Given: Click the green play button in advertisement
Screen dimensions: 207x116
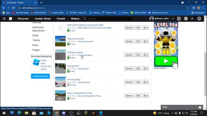Looking at the screenshot, I should pos(166,61).
